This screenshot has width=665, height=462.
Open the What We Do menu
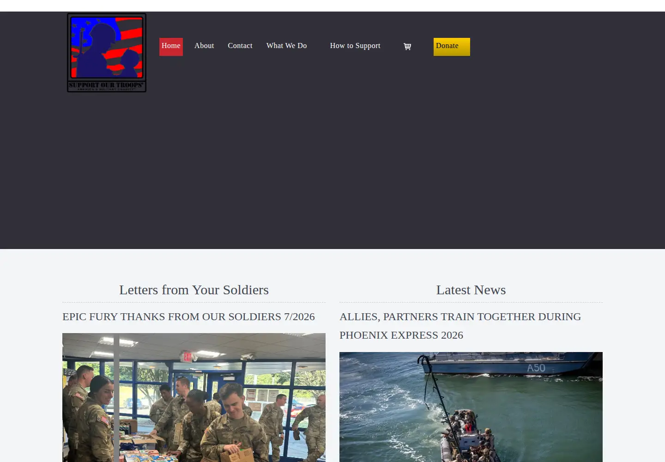(x=287, y=46)
